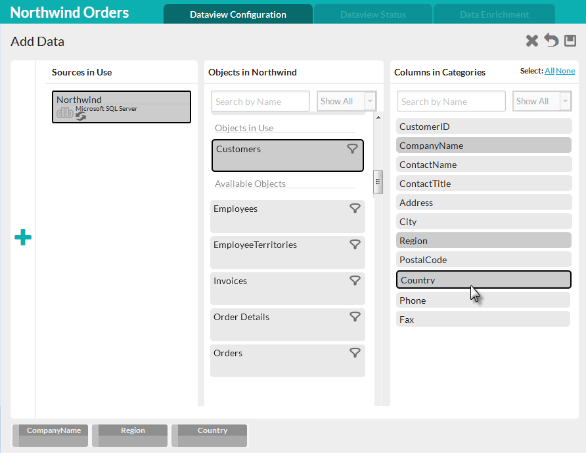Click the filter icon on Orders
Image resolution: width=586 pixels, height=475 pixels.
click(355, 352)
